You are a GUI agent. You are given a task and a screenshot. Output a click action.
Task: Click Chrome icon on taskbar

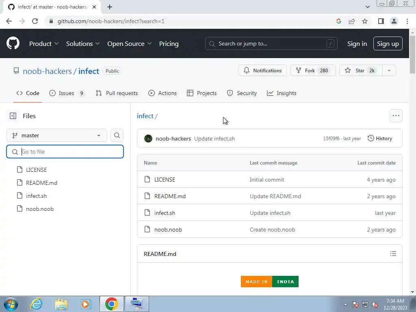(x=111, y=304)
